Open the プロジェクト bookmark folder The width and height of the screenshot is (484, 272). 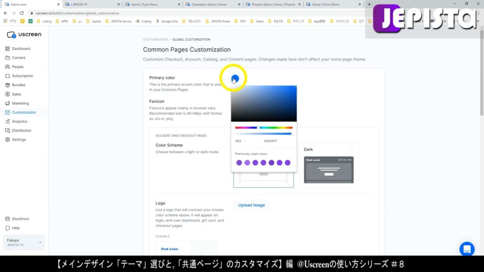[191, 21]
